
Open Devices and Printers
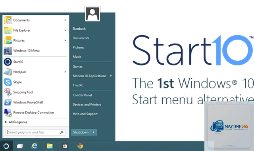coord(87,105)
